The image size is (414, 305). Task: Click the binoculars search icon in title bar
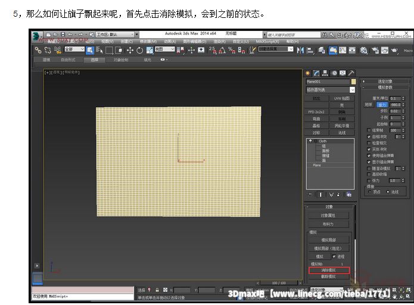tap(325, 35)
